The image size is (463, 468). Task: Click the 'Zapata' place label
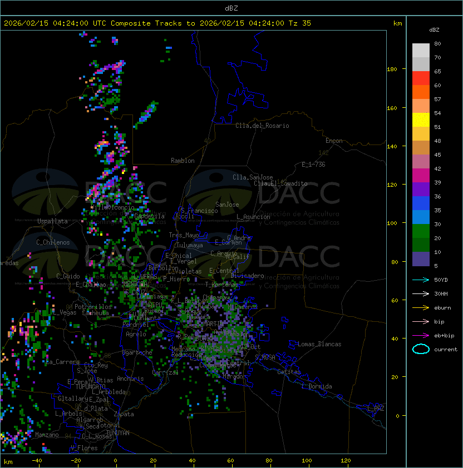124,414
